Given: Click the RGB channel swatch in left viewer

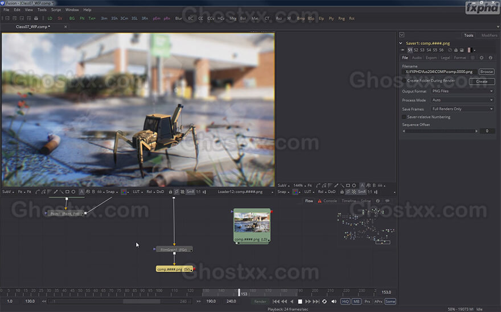Looking at the screenshot, I should 124,192.
